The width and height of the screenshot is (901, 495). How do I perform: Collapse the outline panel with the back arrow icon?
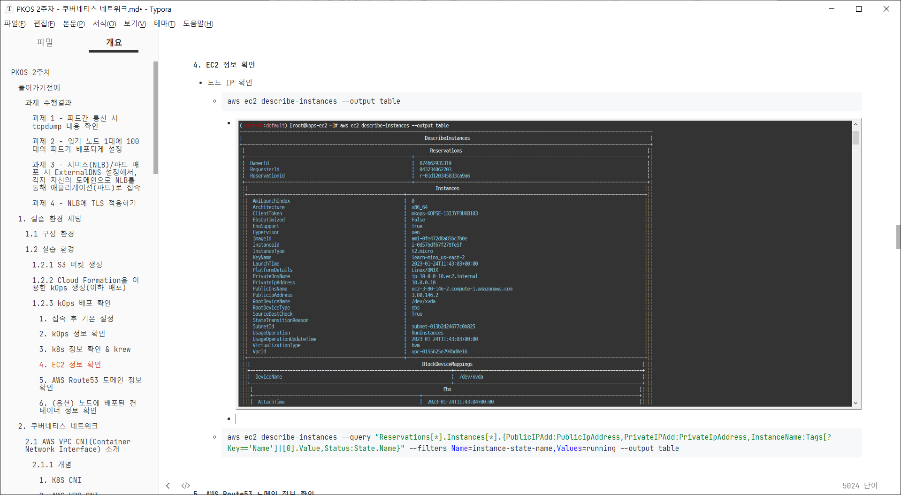tap(168, 486)
